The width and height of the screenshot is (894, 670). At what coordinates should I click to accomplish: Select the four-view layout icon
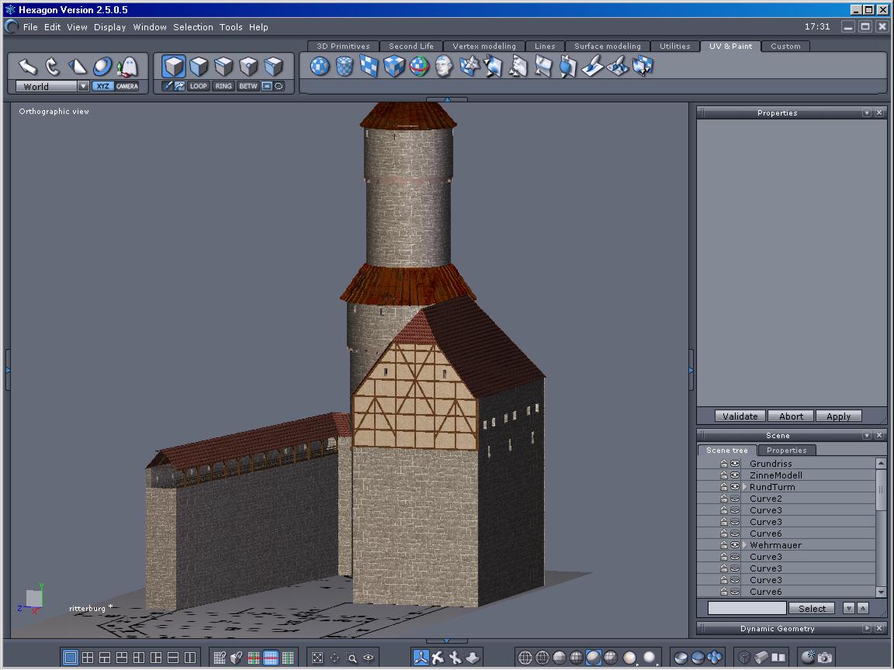click(88, 658)
